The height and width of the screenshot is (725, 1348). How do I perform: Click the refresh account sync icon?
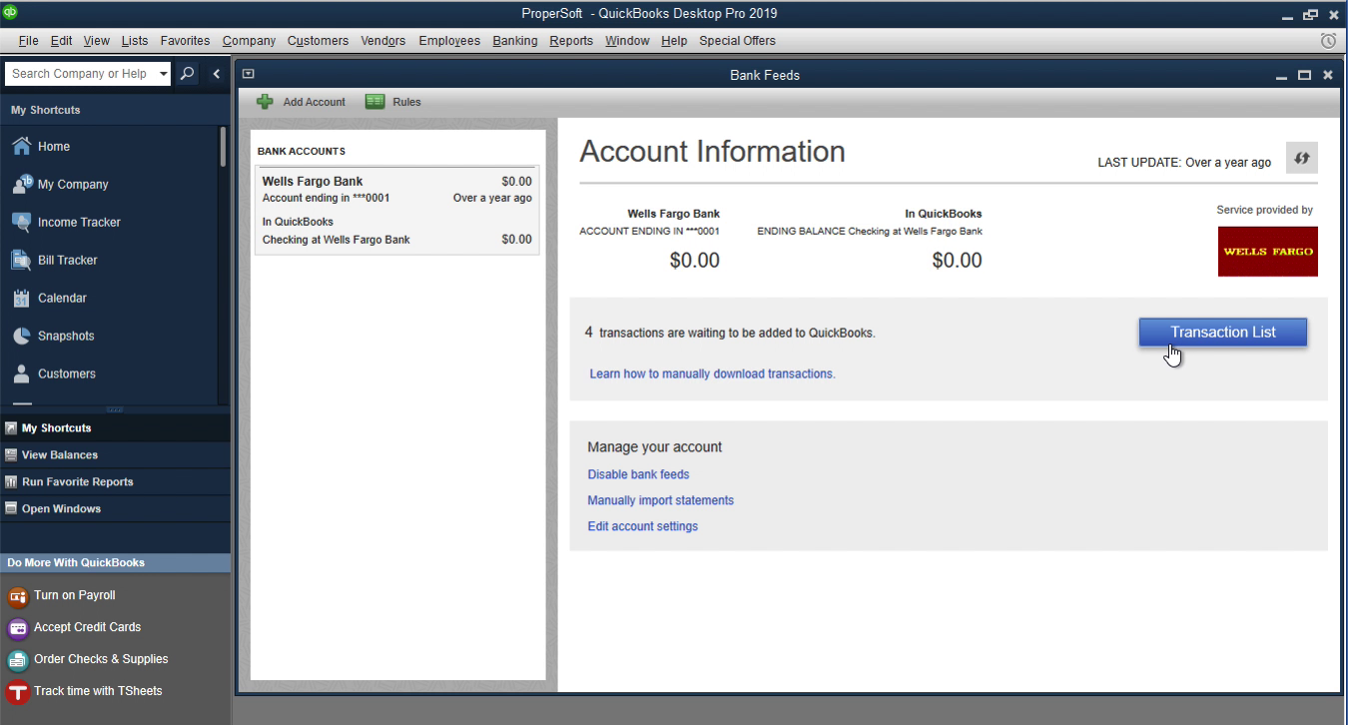1302,158
